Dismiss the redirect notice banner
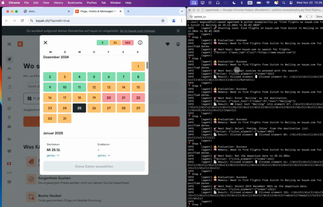The image size is (323, 207). tap(178, 31)
